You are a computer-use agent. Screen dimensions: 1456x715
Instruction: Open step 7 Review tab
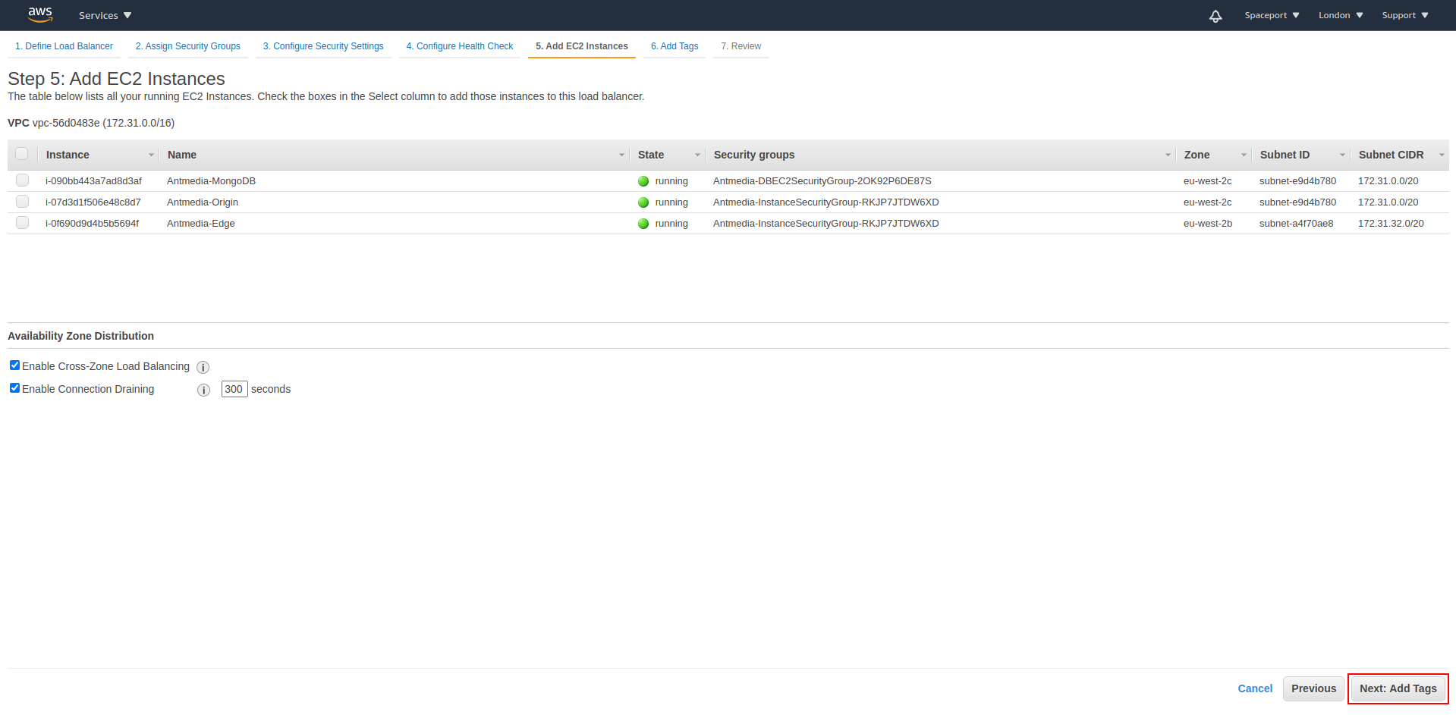(x=741, y=46)
